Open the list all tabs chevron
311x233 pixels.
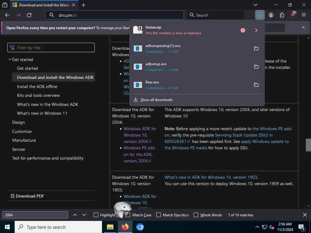pos(255,5)
